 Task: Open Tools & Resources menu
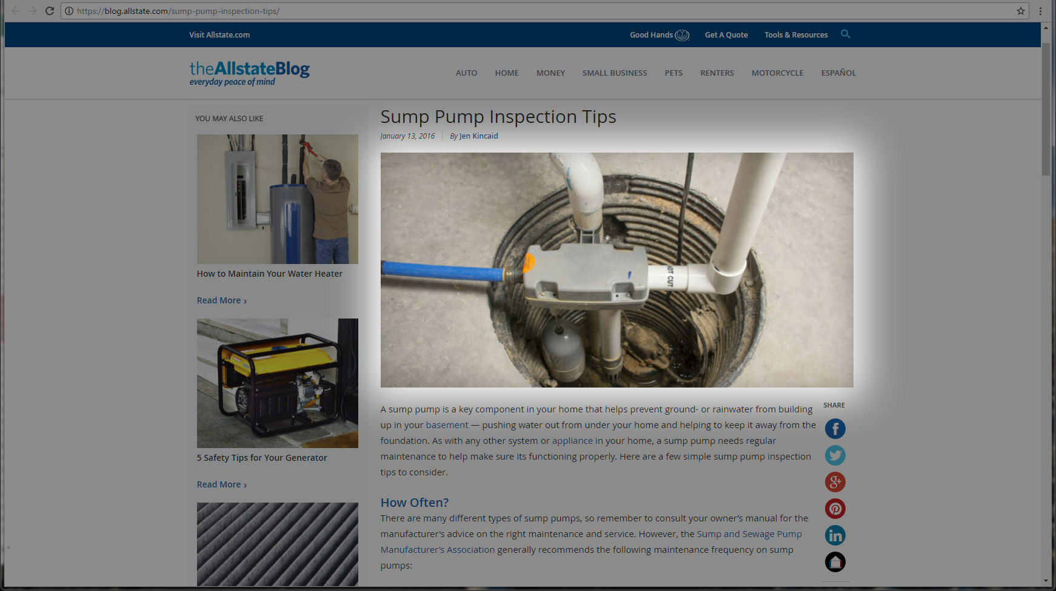pos(796,35)
